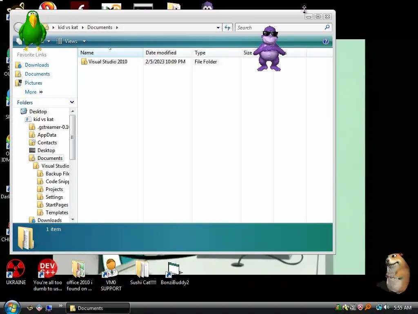The width and height of the screenshot is (418, 314).
Task: Select Projects in folder tree
Action: (x=54, y=189)
